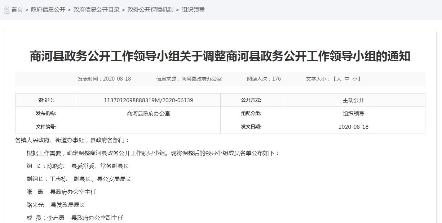This screenshot has height=223, width=442.
Task: Click the 发文日期 label cell
Action: tap(251, 127)
